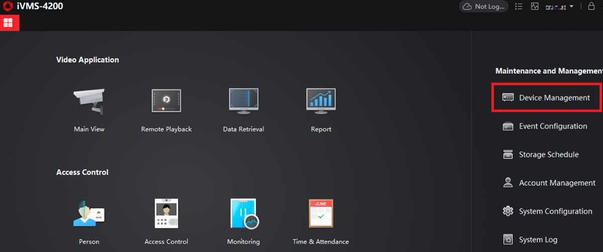The width and height of the screenshot is (603, 252).
Task: Click the iVMS-4200 logo icon
Action: pos(8,7)
